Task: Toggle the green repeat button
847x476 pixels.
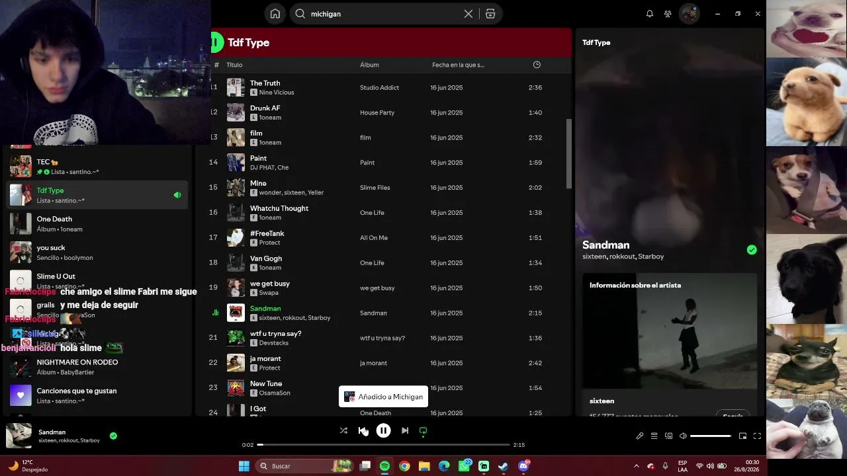Action: click(x=423, y=431)
